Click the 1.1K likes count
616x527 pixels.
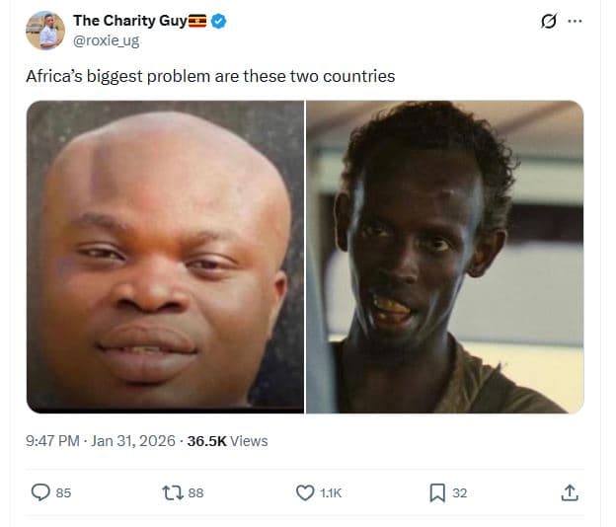331,492
